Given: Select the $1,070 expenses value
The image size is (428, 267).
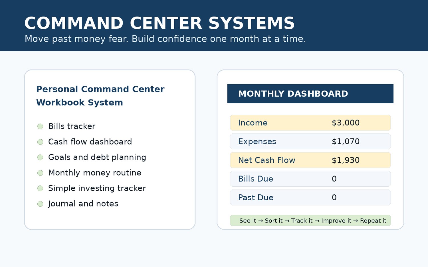Looking at the screenshot, I should [346, 141].
